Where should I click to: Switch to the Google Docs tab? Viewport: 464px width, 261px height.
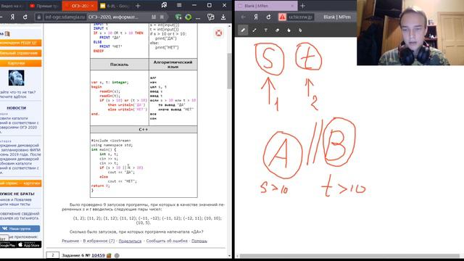[x=115, y=6]
